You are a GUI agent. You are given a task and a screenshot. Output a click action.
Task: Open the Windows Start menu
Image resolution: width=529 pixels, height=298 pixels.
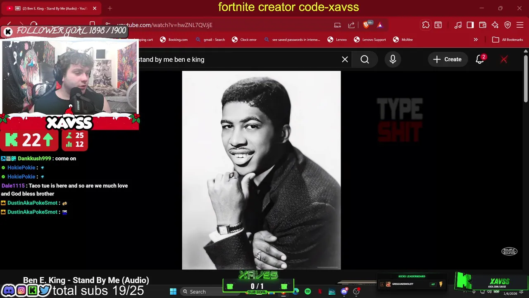tap(173, 291)
